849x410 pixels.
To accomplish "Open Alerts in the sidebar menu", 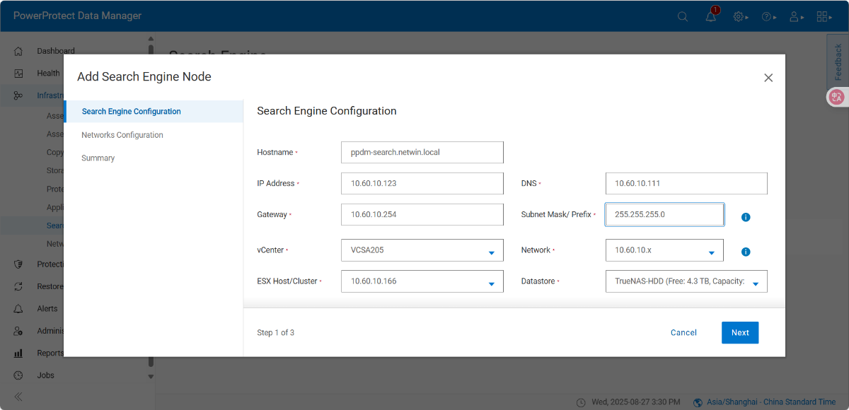I will [x=47, y=309].
